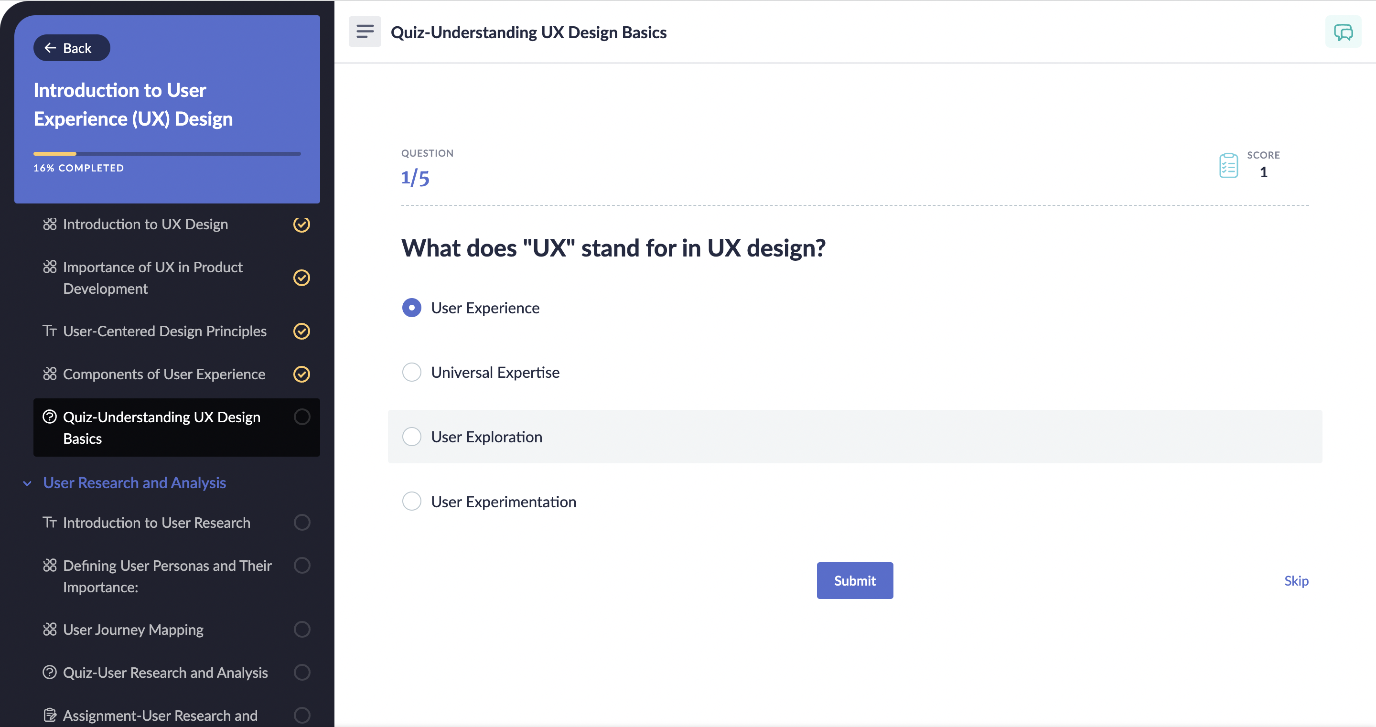This screenshot has height=727, width=1376.
Task: Click completed checkmark for User-Centered Design Principles
Action: [x=302, y=331]
